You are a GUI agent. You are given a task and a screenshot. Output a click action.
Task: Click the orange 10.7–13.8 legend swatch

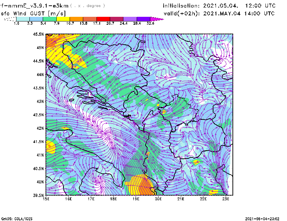(76, 19)
